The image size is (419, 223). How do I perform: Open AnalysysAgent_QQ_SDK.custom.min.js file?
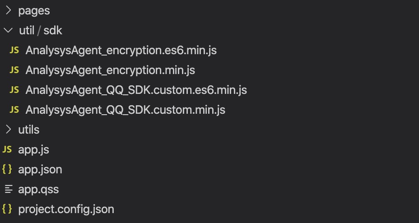pos(126,110)
